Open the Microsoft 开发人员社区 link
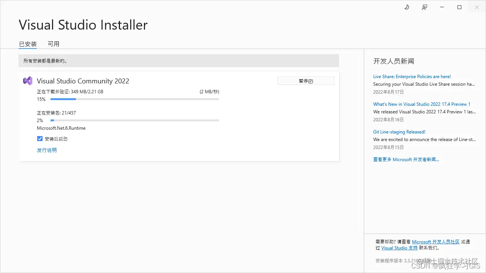This screenshot has width=486, height=273. coord(436,242)
